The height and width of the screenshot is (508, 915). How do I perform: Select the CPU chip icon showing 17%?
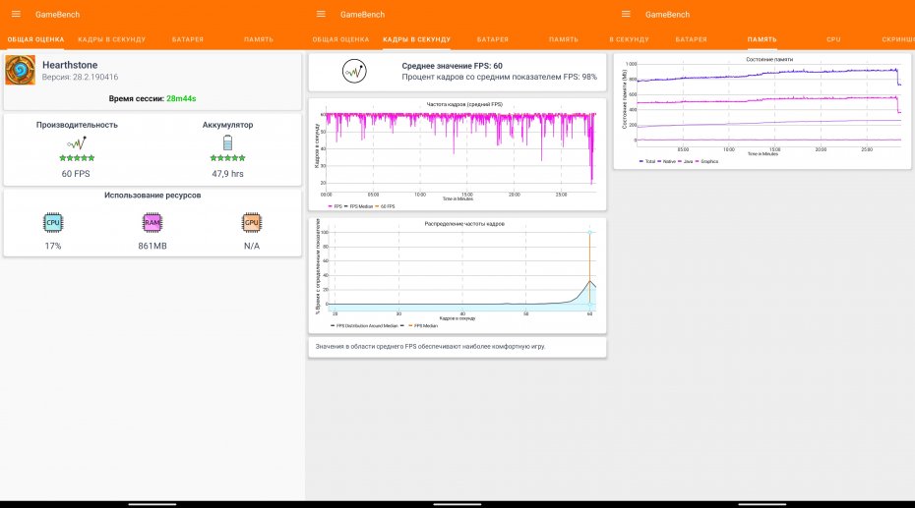click(53, 223)
